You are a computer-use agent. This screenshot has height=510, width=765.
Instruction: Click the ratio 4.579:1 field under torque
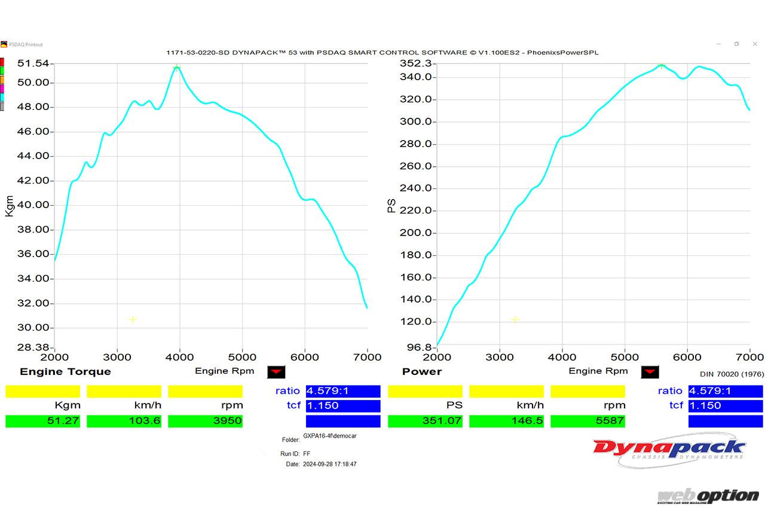[x=343, y=391]
